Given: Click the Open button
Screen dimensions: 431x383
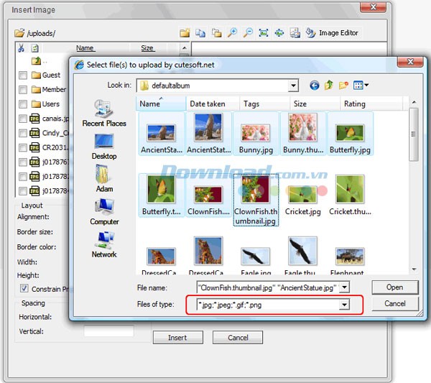Looking at the screenshot, I should tap(395, 287).
